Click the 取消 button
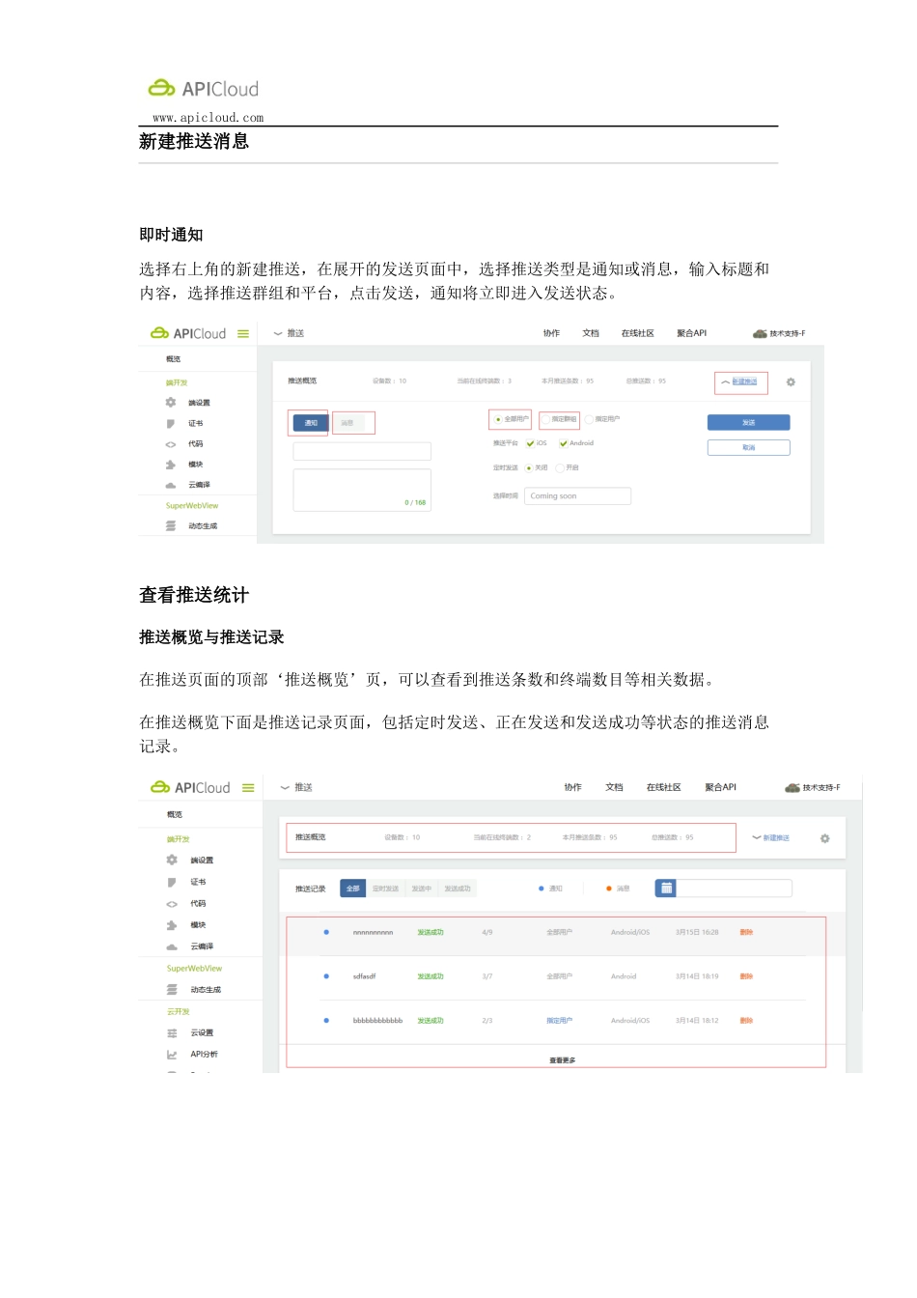917x1298 pixels. [x=749, y=448]
